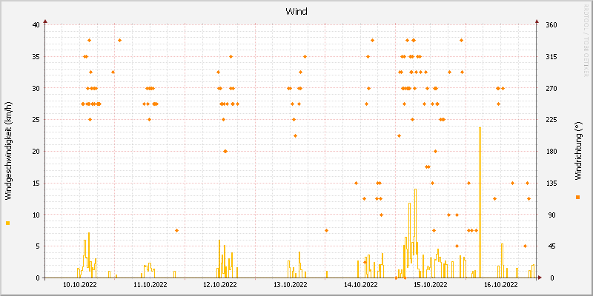Select the 16.10.2022 date label
Screen dimensions: 593x296
pyautogui.click(x=501, y=285)
